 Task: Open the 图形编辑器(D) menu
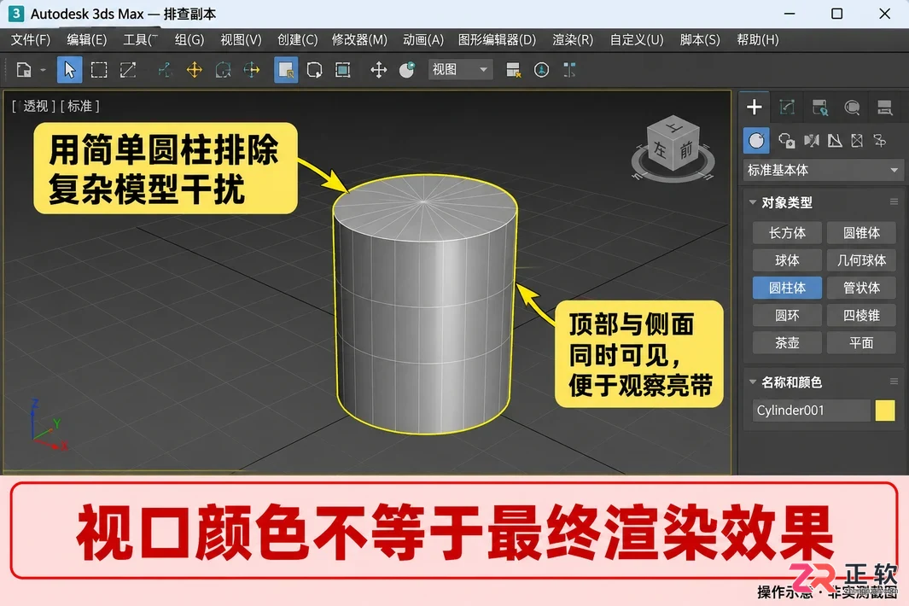pyautogui.click(x=497, y=39)
